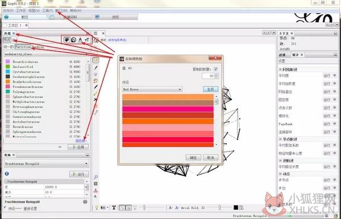
Task: Open the Fruchterman Reingold layout dropdown
Action: pos(47,163)
